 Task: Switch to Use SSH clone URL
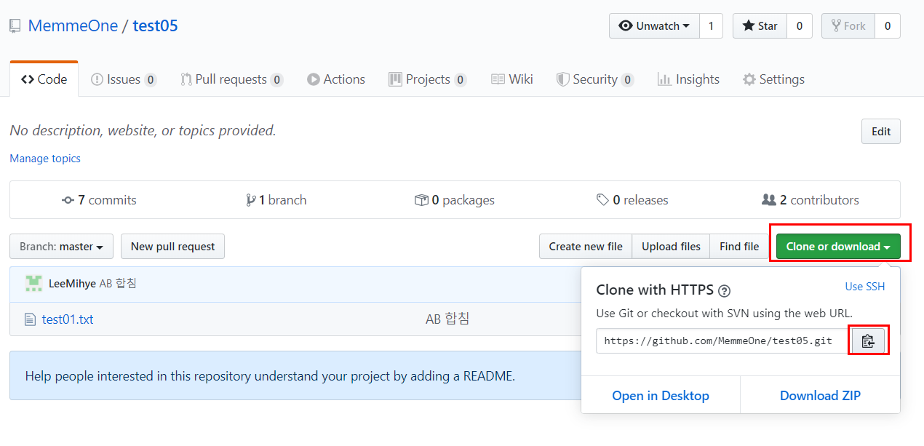(x=865, y=287)
